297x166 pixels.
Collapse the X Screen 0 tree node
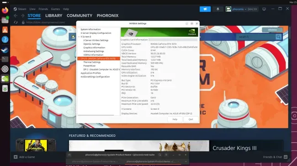coord(79,37)
